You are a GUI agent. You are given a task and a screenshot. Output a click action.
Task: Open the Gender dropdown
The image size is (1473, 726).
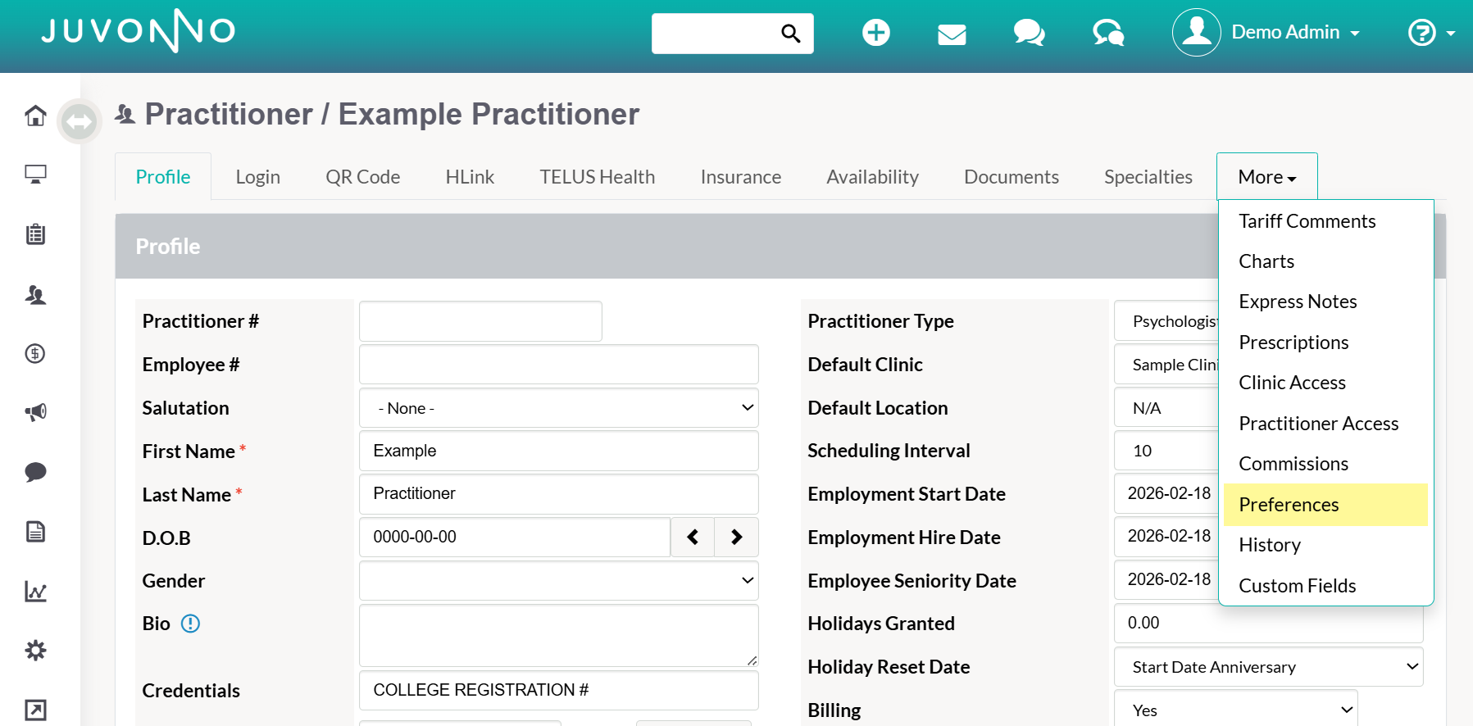pyautogui.click(x=559, y=581)
